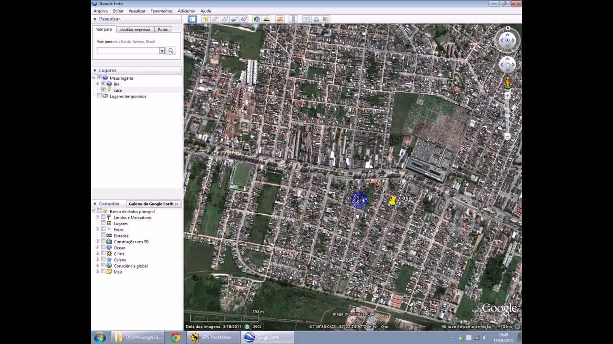Expand the BH tree node
The image size is (613, 344).
(97, 84)
